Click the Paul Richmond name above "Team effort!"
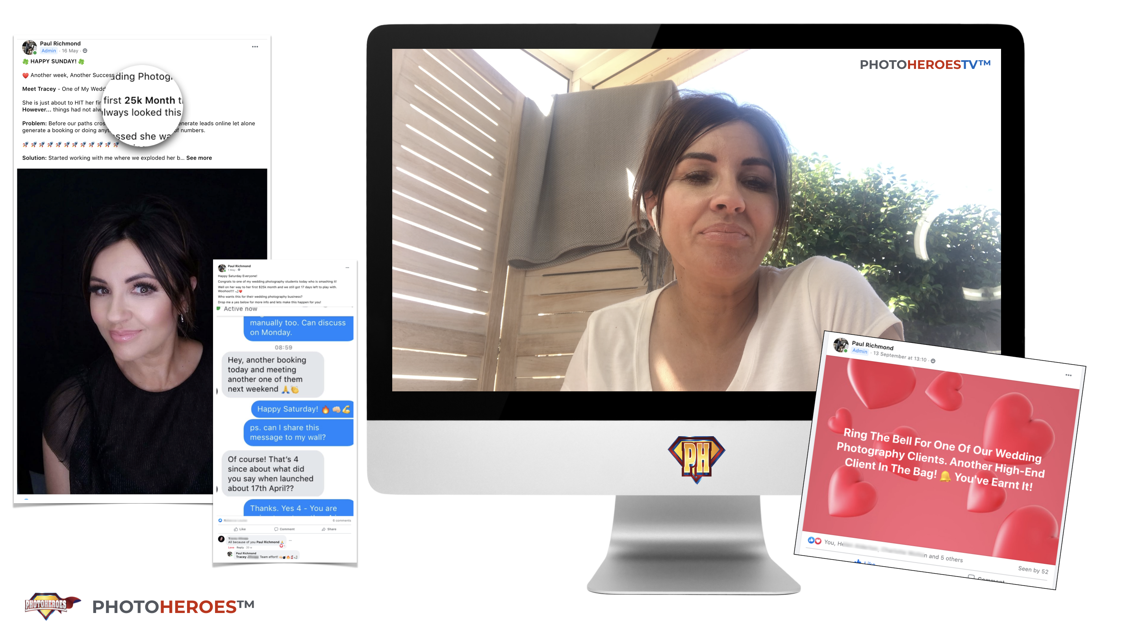 pyautogui.click(x=246, y=553)
